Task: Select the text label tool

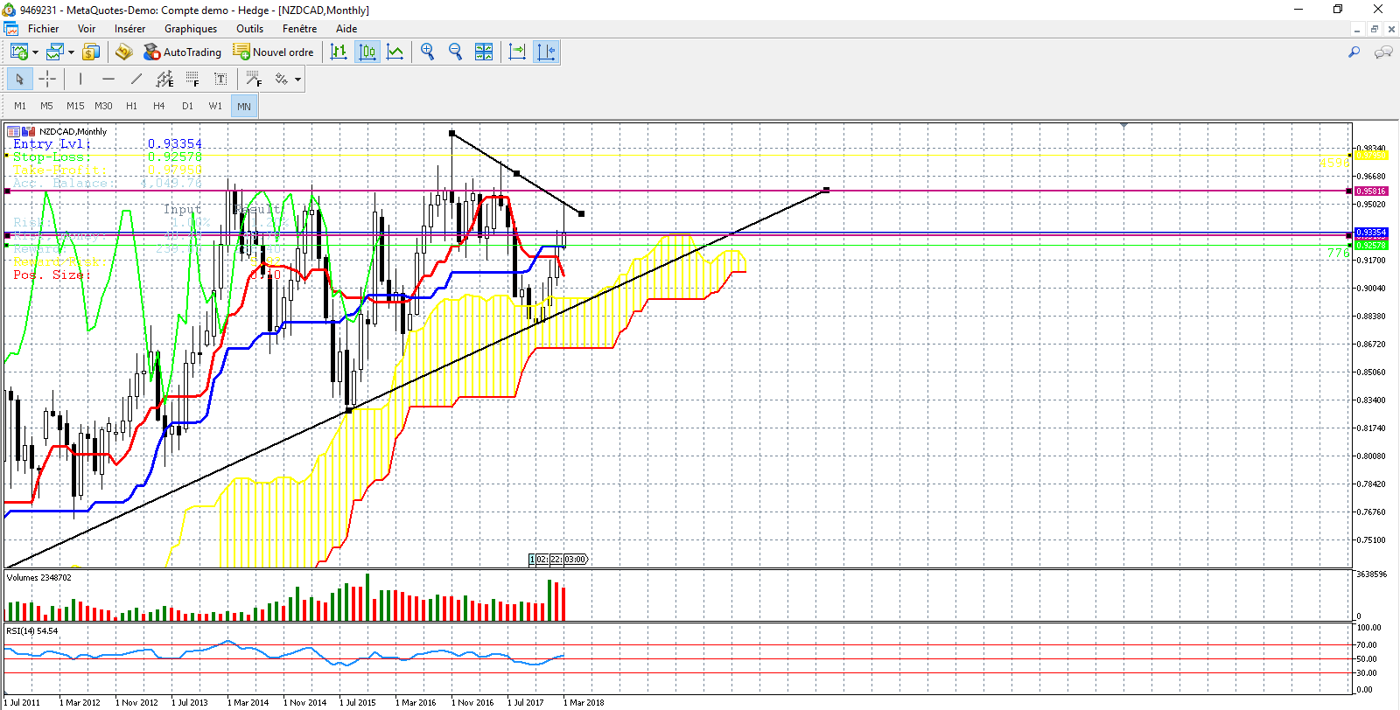Action: 220,80
